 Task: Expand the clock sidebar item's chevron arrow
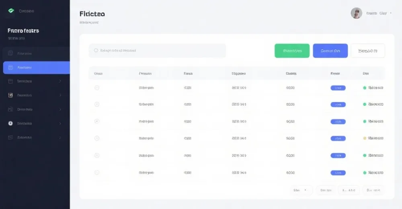[x=60, y=123]
